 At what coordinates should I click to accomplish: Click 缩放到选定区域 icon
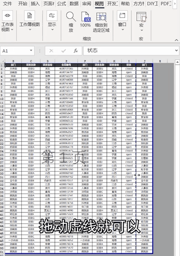click(101, 17)
